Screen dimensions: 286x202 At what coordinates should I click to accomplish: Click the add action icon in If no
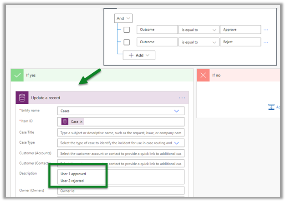[271, 107]
